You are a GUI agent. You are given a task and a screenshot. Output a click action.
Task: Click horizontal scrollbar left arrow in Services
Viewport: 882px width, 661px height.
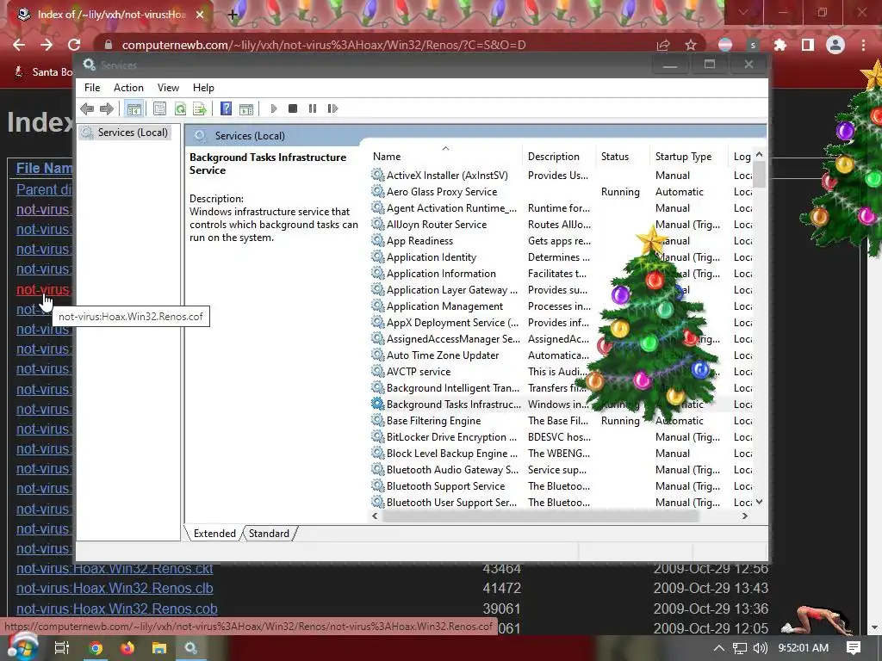click(x=376, y=516)
